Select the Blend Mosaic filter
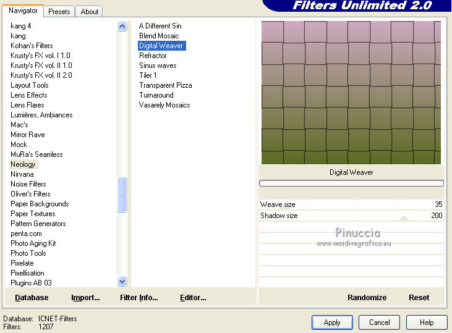Screen dimensions: 452x333 click(159, 36)
